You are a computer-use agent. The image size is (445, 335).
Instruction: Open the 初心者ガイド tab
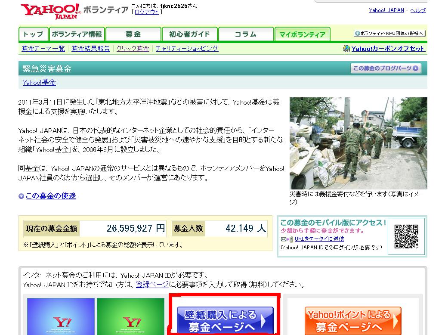click(x=189, y=34)
